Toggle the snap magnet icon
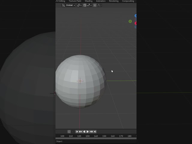The image size is (192, 144). pos(85,5)
